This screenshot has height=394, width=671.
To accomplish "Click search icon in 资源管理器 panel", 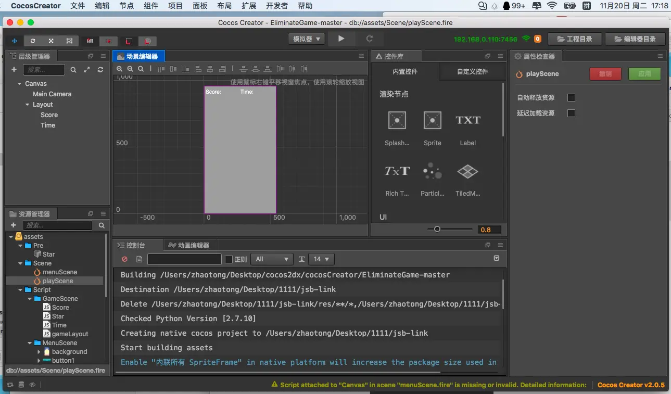I will 102,225.
